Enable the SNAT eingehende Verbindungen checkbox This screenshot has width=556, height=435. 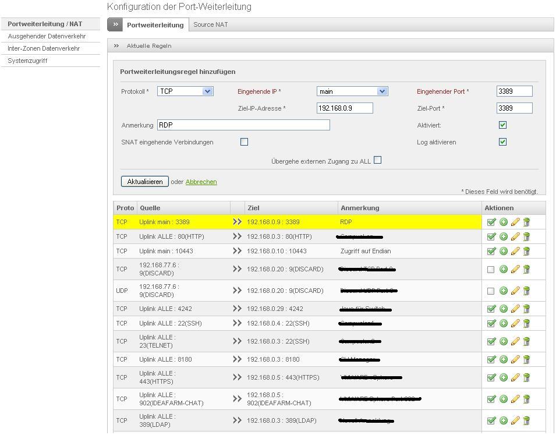coord(244,142)
